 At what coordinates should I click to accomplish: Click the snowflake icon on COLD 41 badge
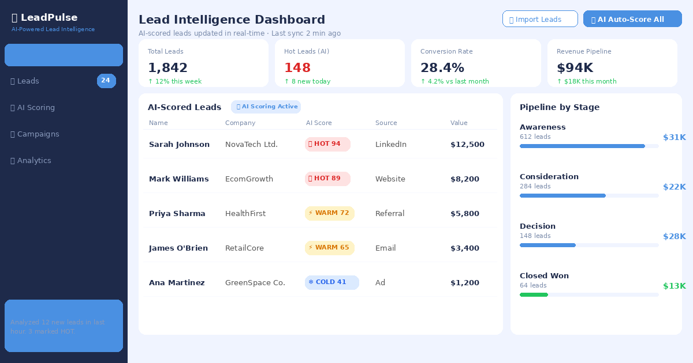point(311,282)
